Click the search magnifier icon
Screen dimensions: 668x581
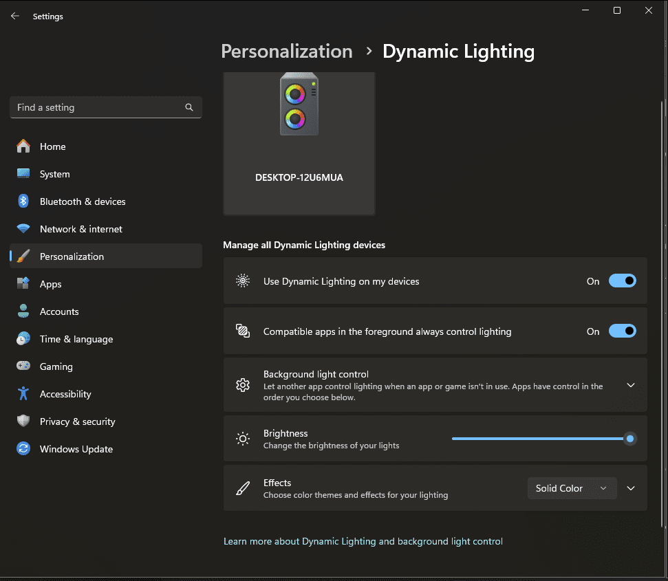pos(189,107)
